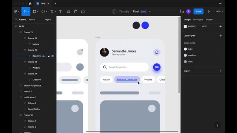
Task: Select the Creative text layer
Action: (34, 80)
